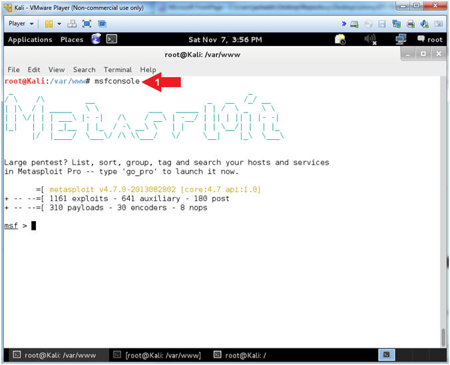This screenshot has height=365, width=450.
Task: Open the root user menu
Action: point(430,39)
